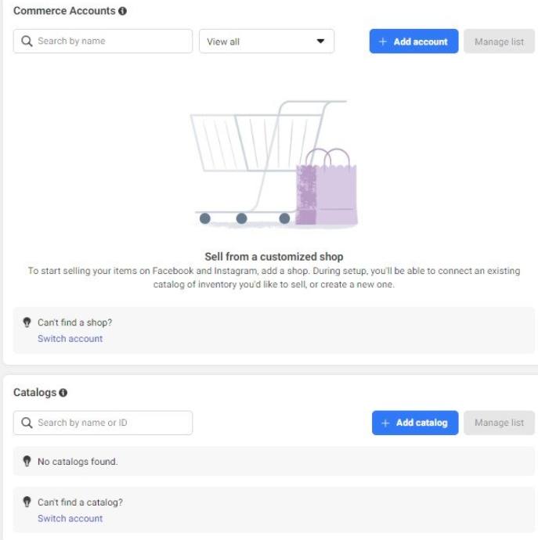Click the lightbulb icon beside Can't find a catalog

click(x=27, y=502)
